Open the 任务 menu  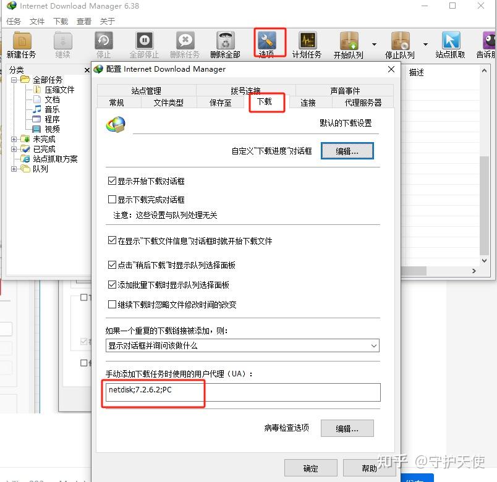coord(14,21)
